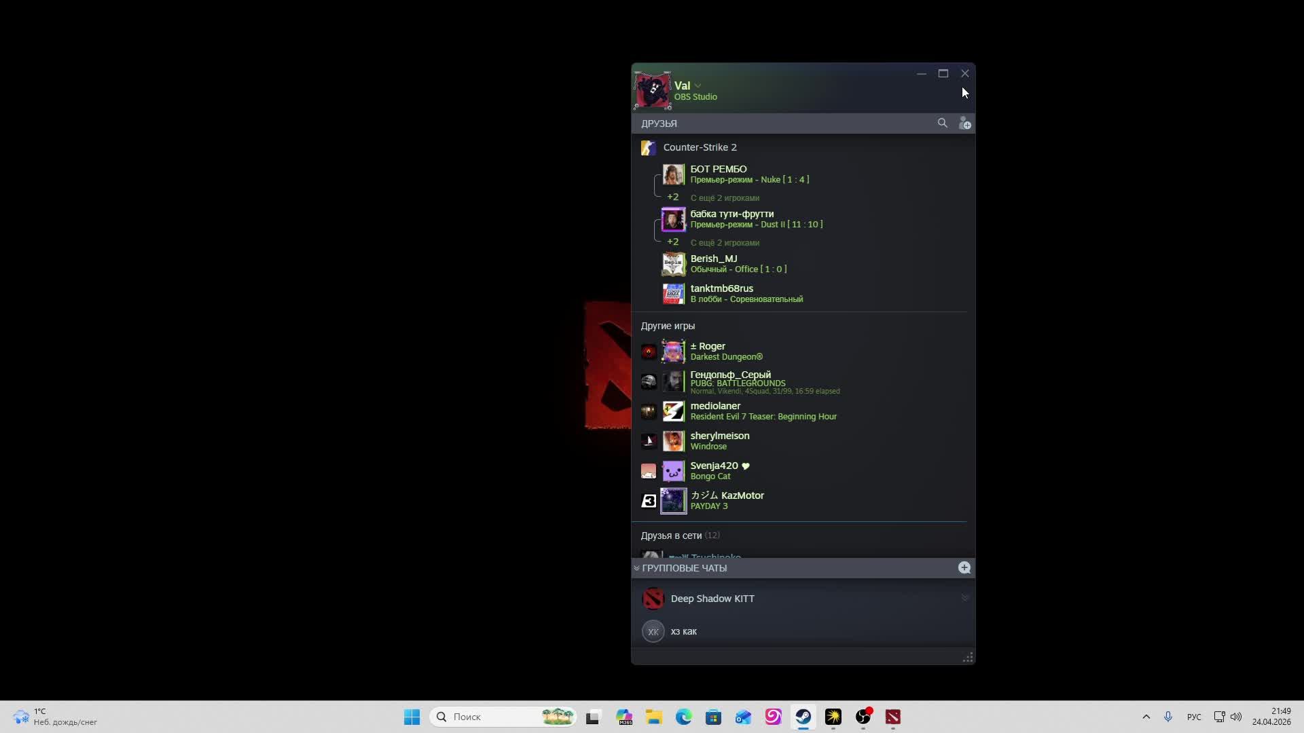Toggle the Друзья в сети section header

pyautogui.click(x=671, y=535)
